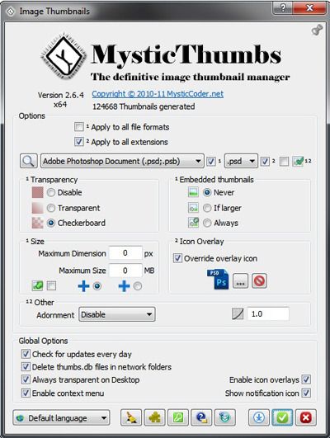This screenshot has width=330, height=438.
Task: Click the puzzle piece plugins button
Action: [x=154, y=417]
